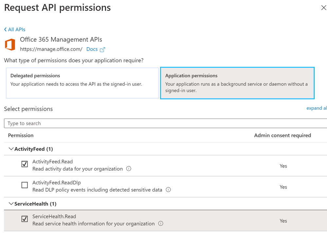Close the Request API permissions panel
Screen dimensions: 327x238
pos(323,8)
